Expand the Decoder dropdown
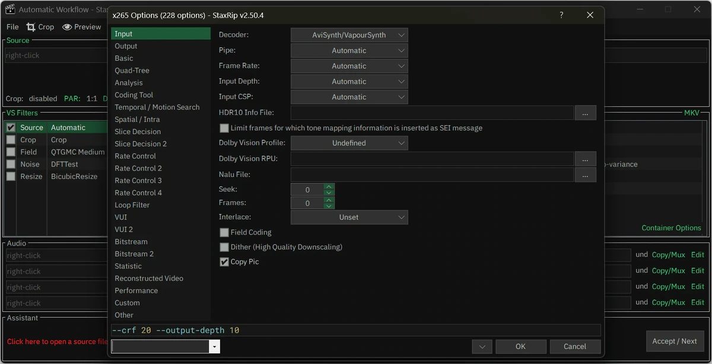 349,36
